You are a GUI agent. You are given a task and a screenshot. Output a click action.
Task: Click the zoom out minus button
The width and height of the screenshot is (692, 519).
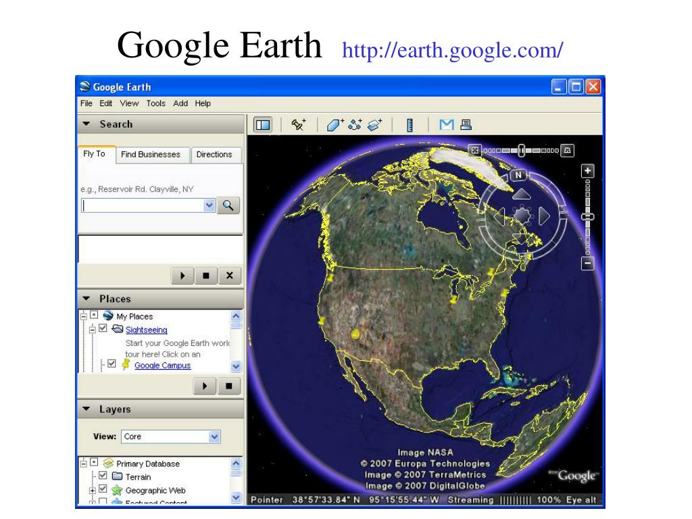tap(587, 264)
